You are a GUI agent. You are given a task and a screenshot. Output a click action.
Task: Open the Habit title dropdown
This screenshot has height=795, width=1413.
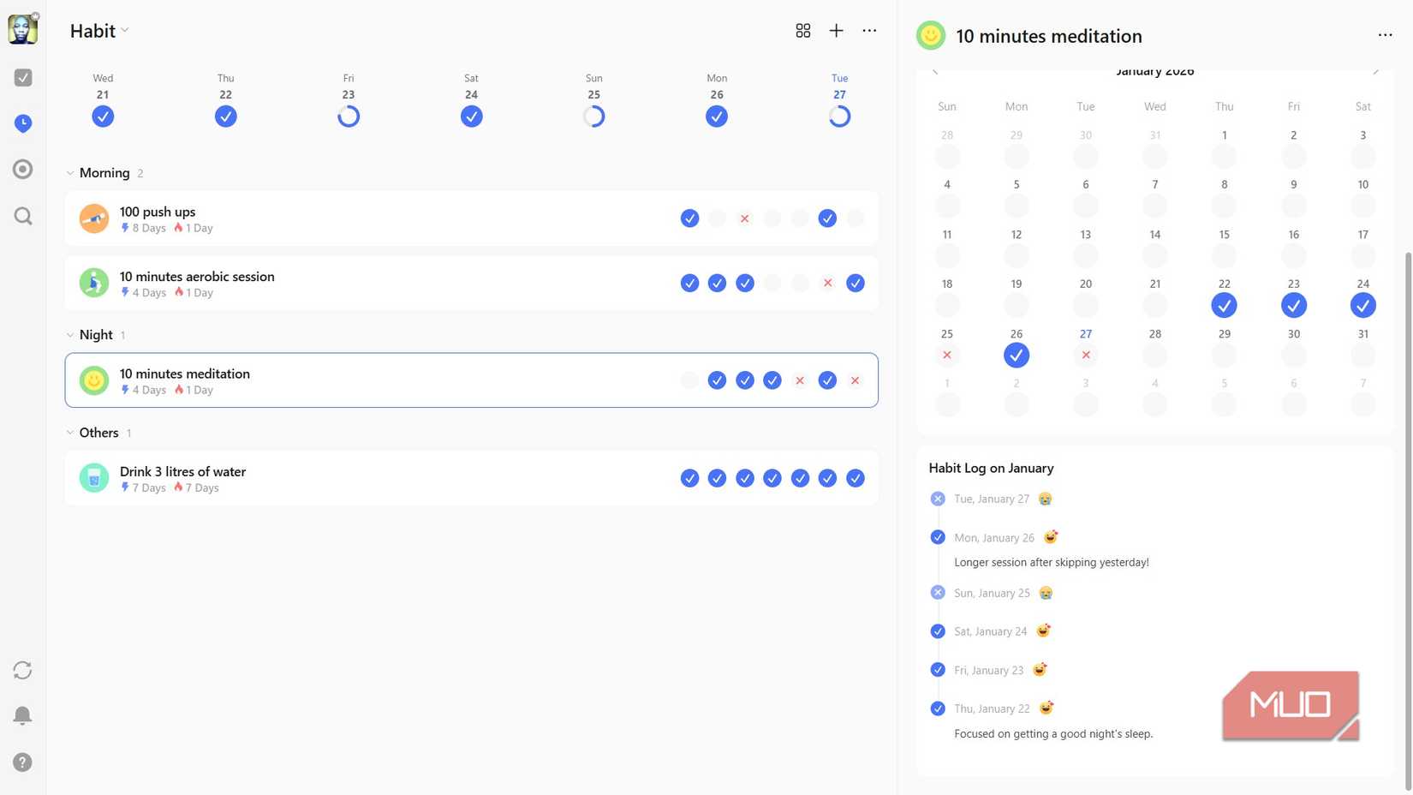[x=99, y=31]
